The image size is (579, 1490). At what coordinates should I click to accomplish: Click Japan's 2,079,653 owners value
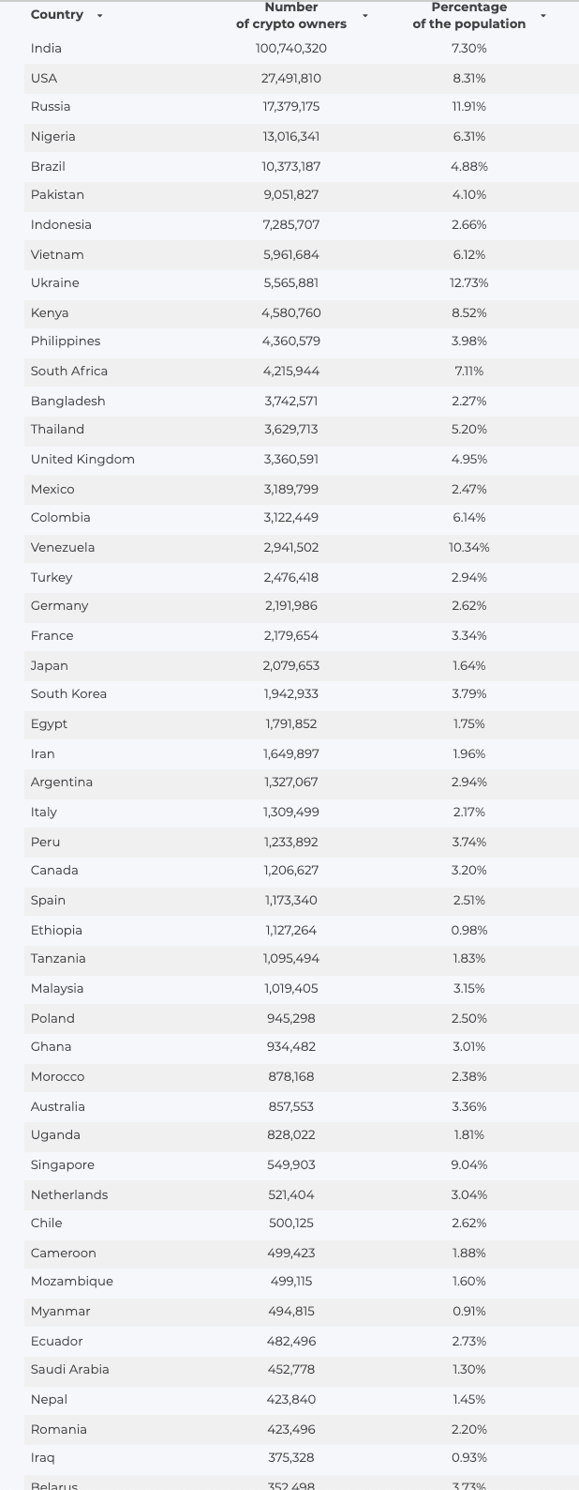(291, 665)
